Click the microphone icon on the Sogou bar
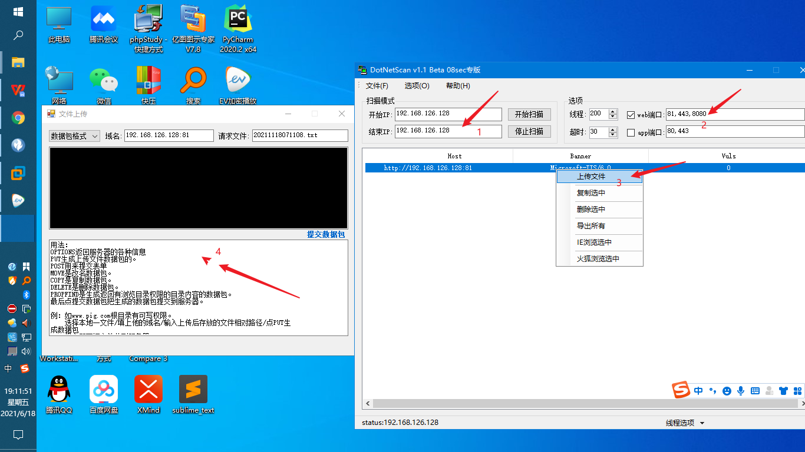Screen dimensions: 805x452 [741, 390]
